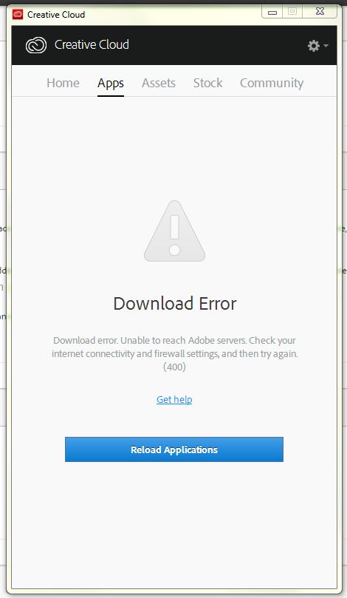
Task: Close the Creative Cloud window
Action: (x=320, y=12)
